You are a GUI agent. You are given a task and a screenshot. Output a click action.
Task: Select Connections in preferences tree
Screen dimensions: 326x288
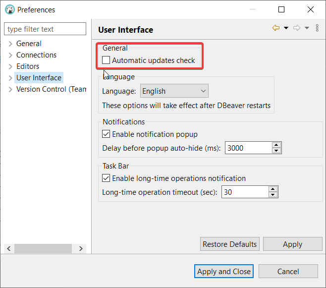(36, 55)
